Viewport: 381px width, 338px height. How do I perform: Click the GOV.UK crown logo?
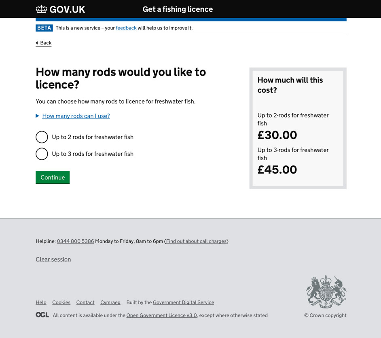[41, 8]
